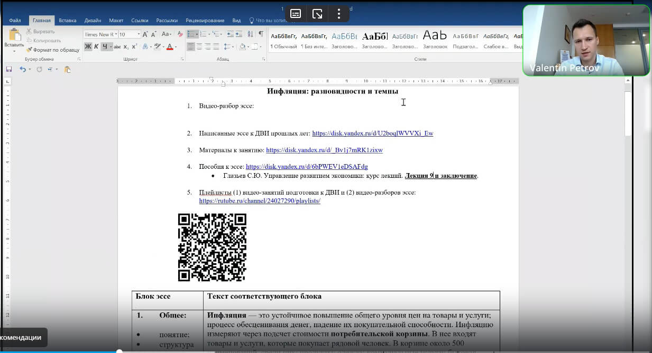652x353 pixels.
Task: Open captions icon in video overlay
Action: pos(296,14)
